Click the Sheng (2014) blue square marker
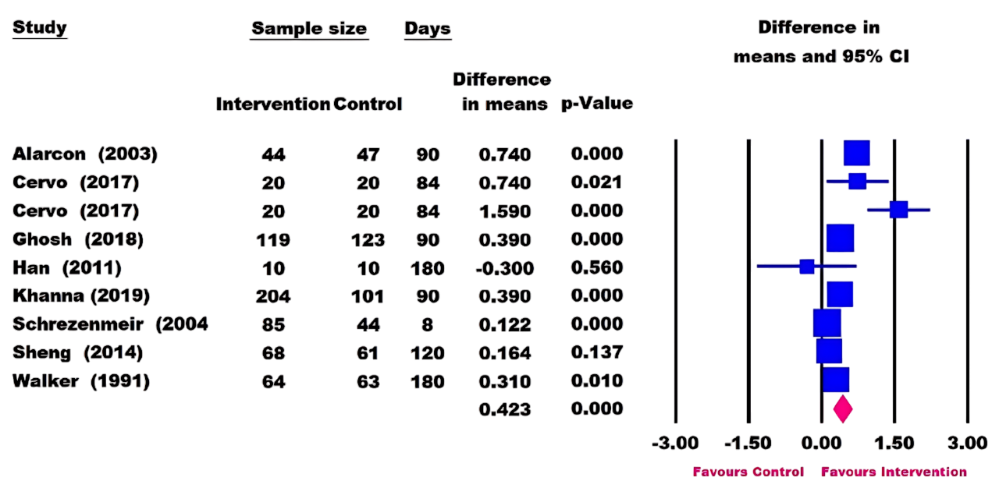This screenshot has height=495, width=999. (829, 352)
